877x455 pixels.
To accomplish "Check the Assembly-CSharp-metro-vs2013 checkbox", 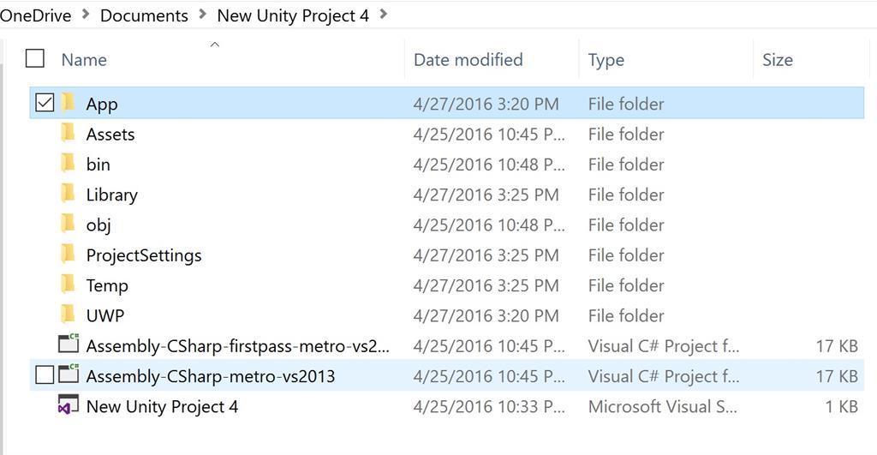I will 45,375.
